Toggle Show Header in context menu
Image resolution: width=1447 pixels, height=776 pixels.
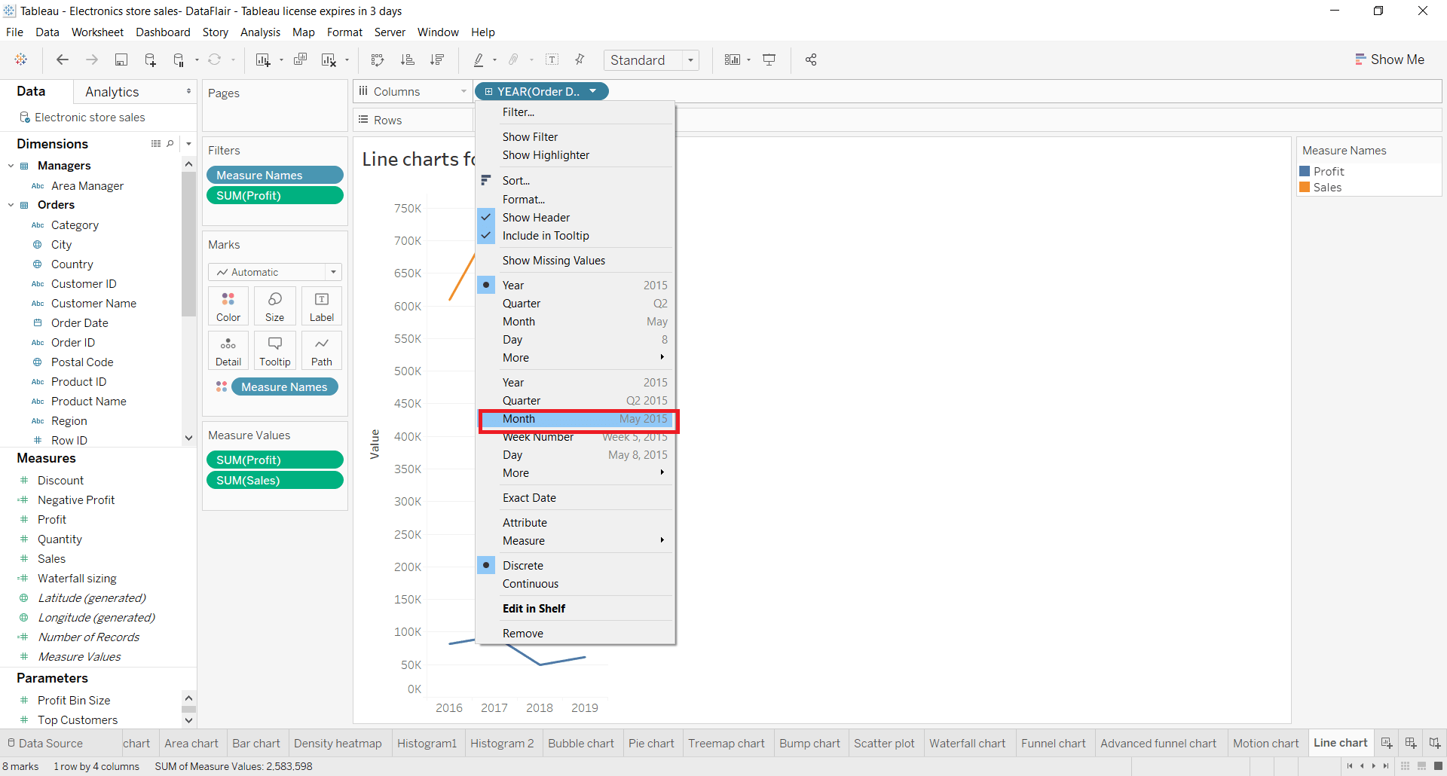pos(576,217)
